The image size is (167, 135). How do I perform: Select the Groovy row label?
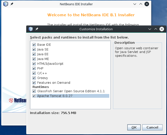[x=42, y=78]
